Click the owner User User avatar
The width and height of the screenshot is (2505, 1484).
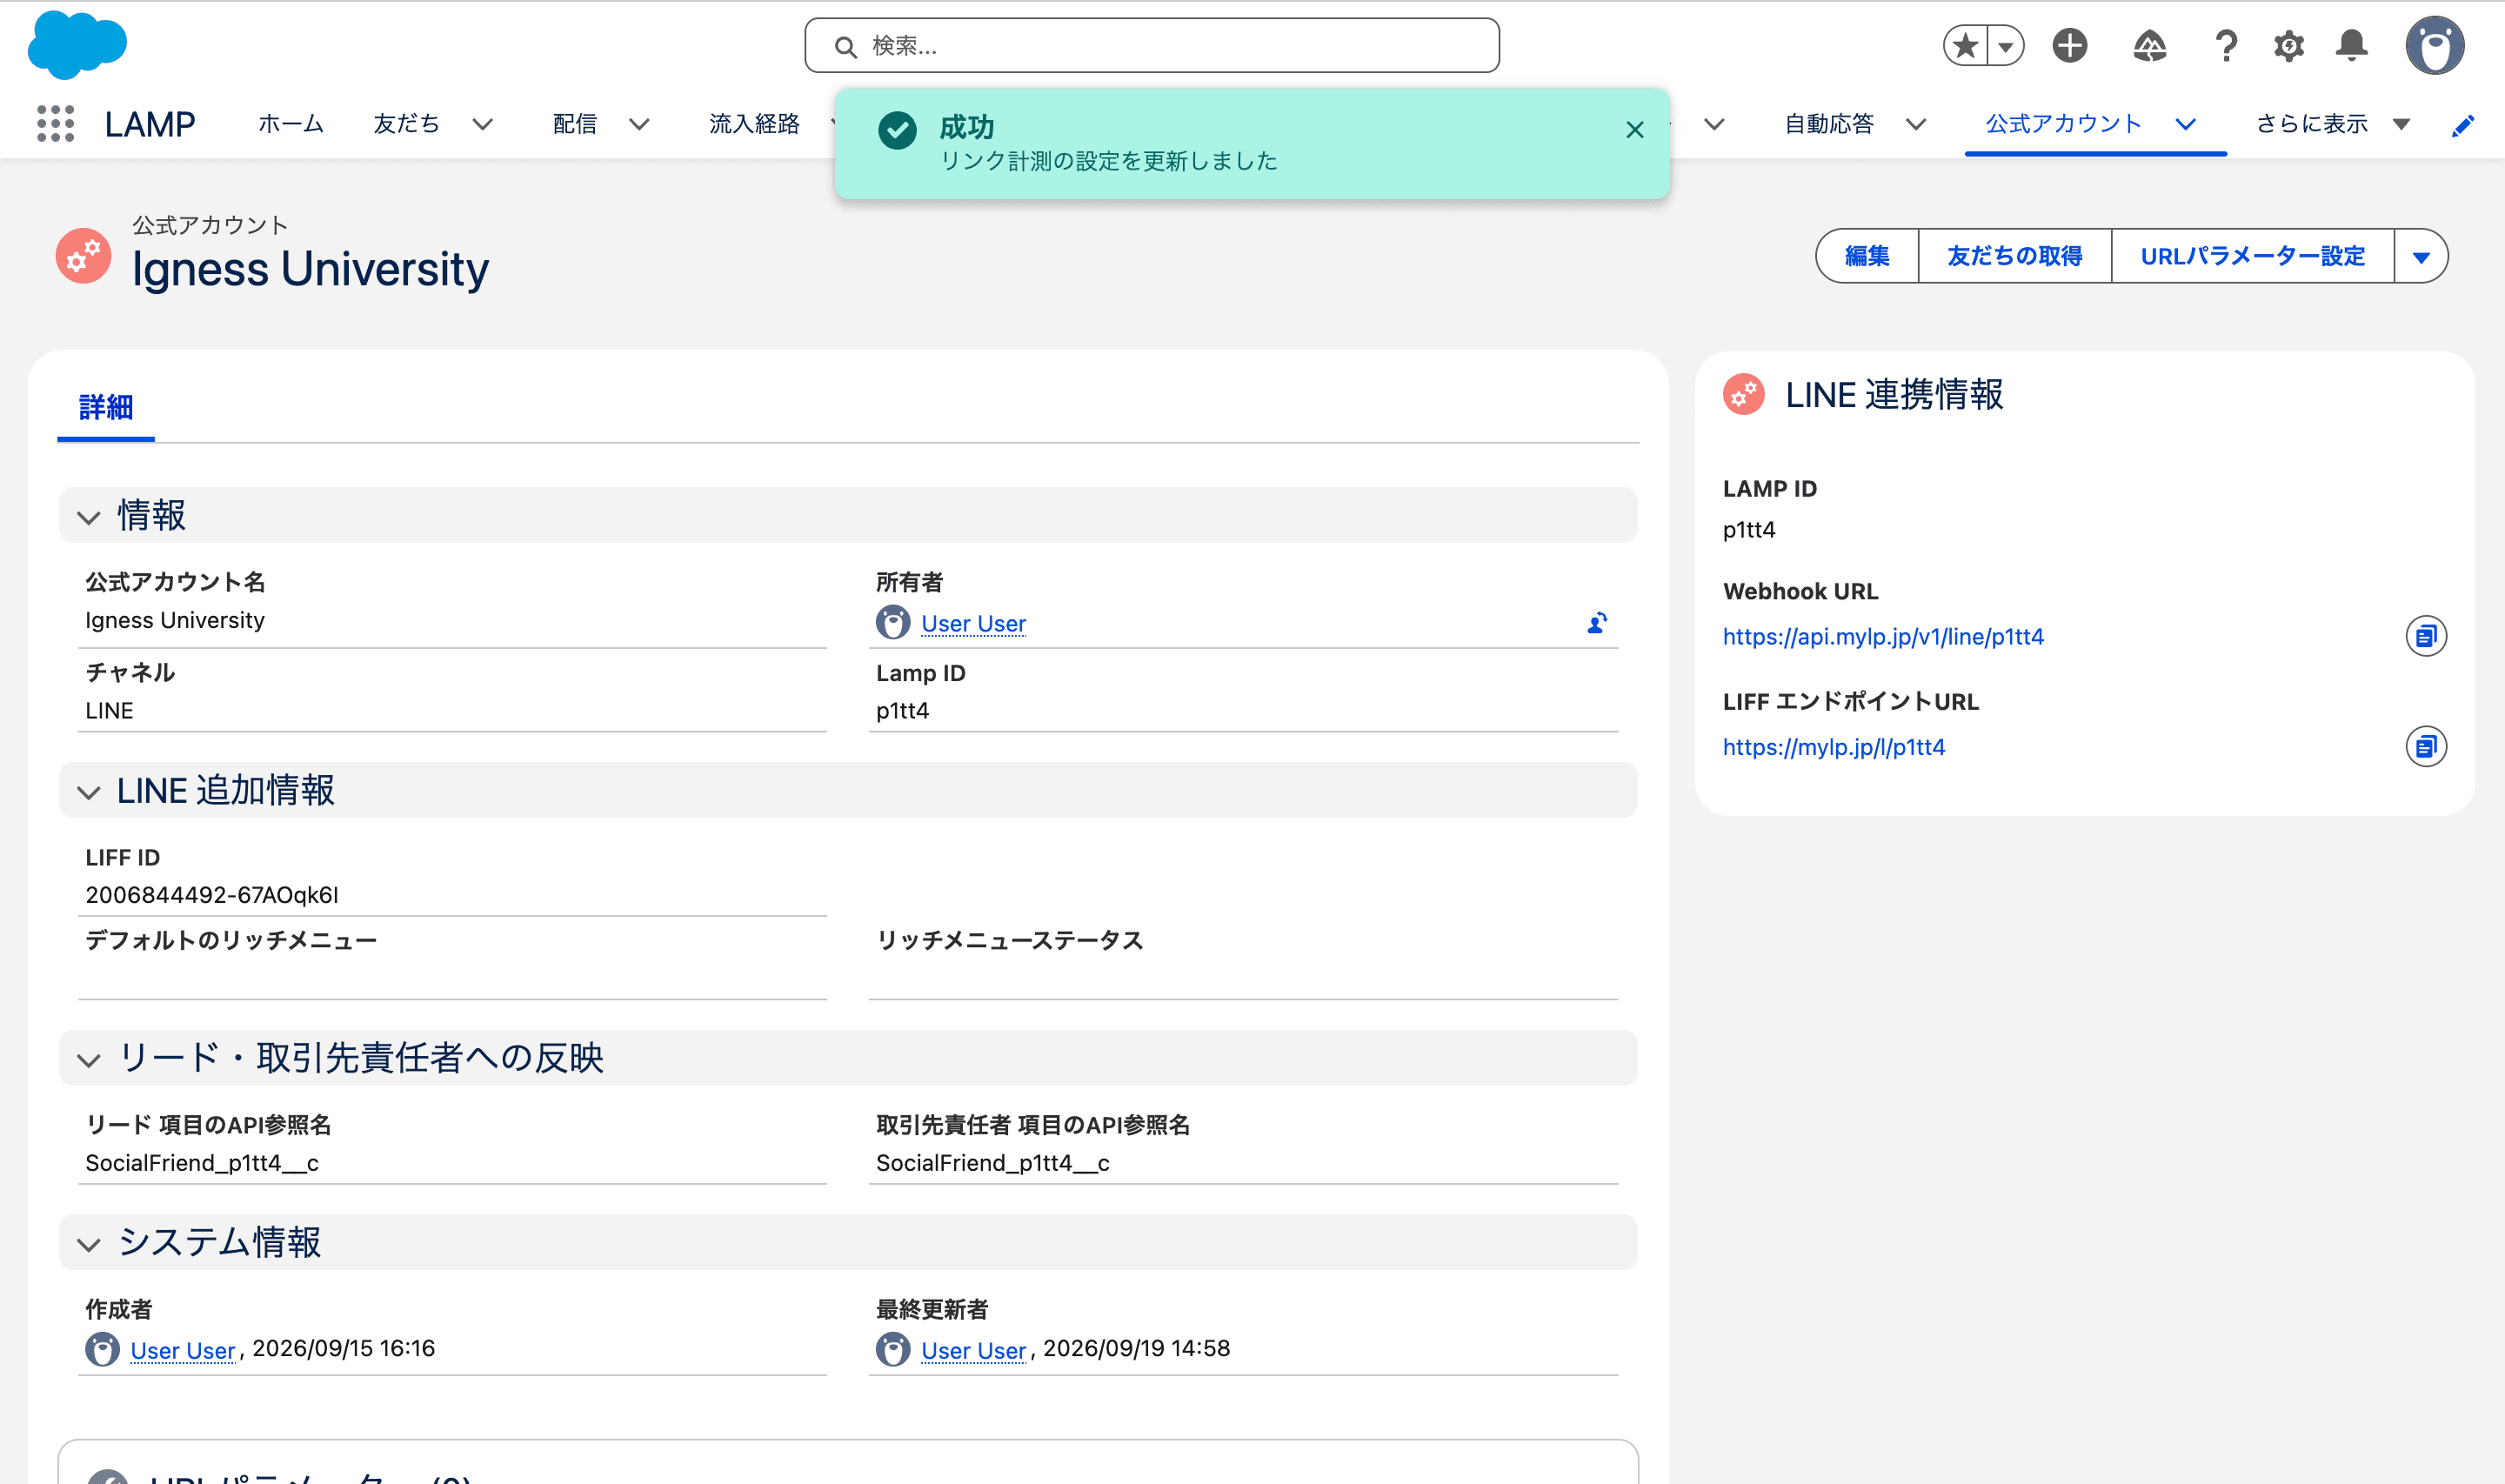[892, 622]
